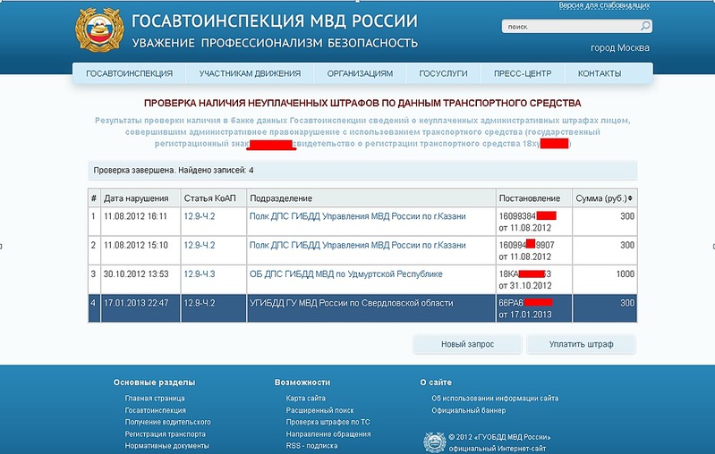The image size is (715, 454).
Task: Open article 12.9-Ч.2 link in row 1
Action: 200,216
